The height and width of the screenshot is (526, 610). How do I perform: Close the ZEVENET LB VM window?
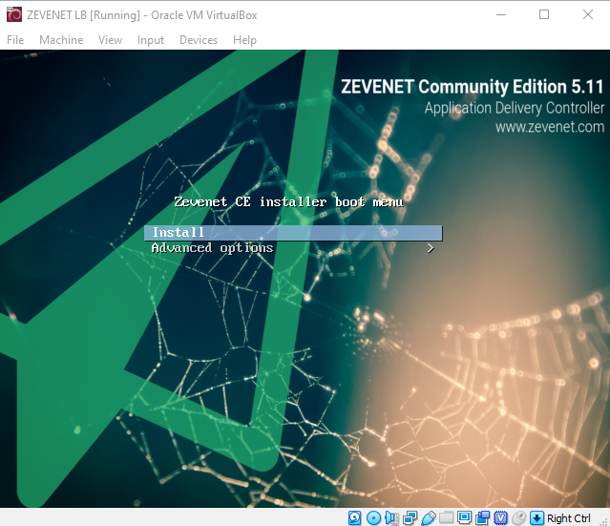tap(588, 14)
